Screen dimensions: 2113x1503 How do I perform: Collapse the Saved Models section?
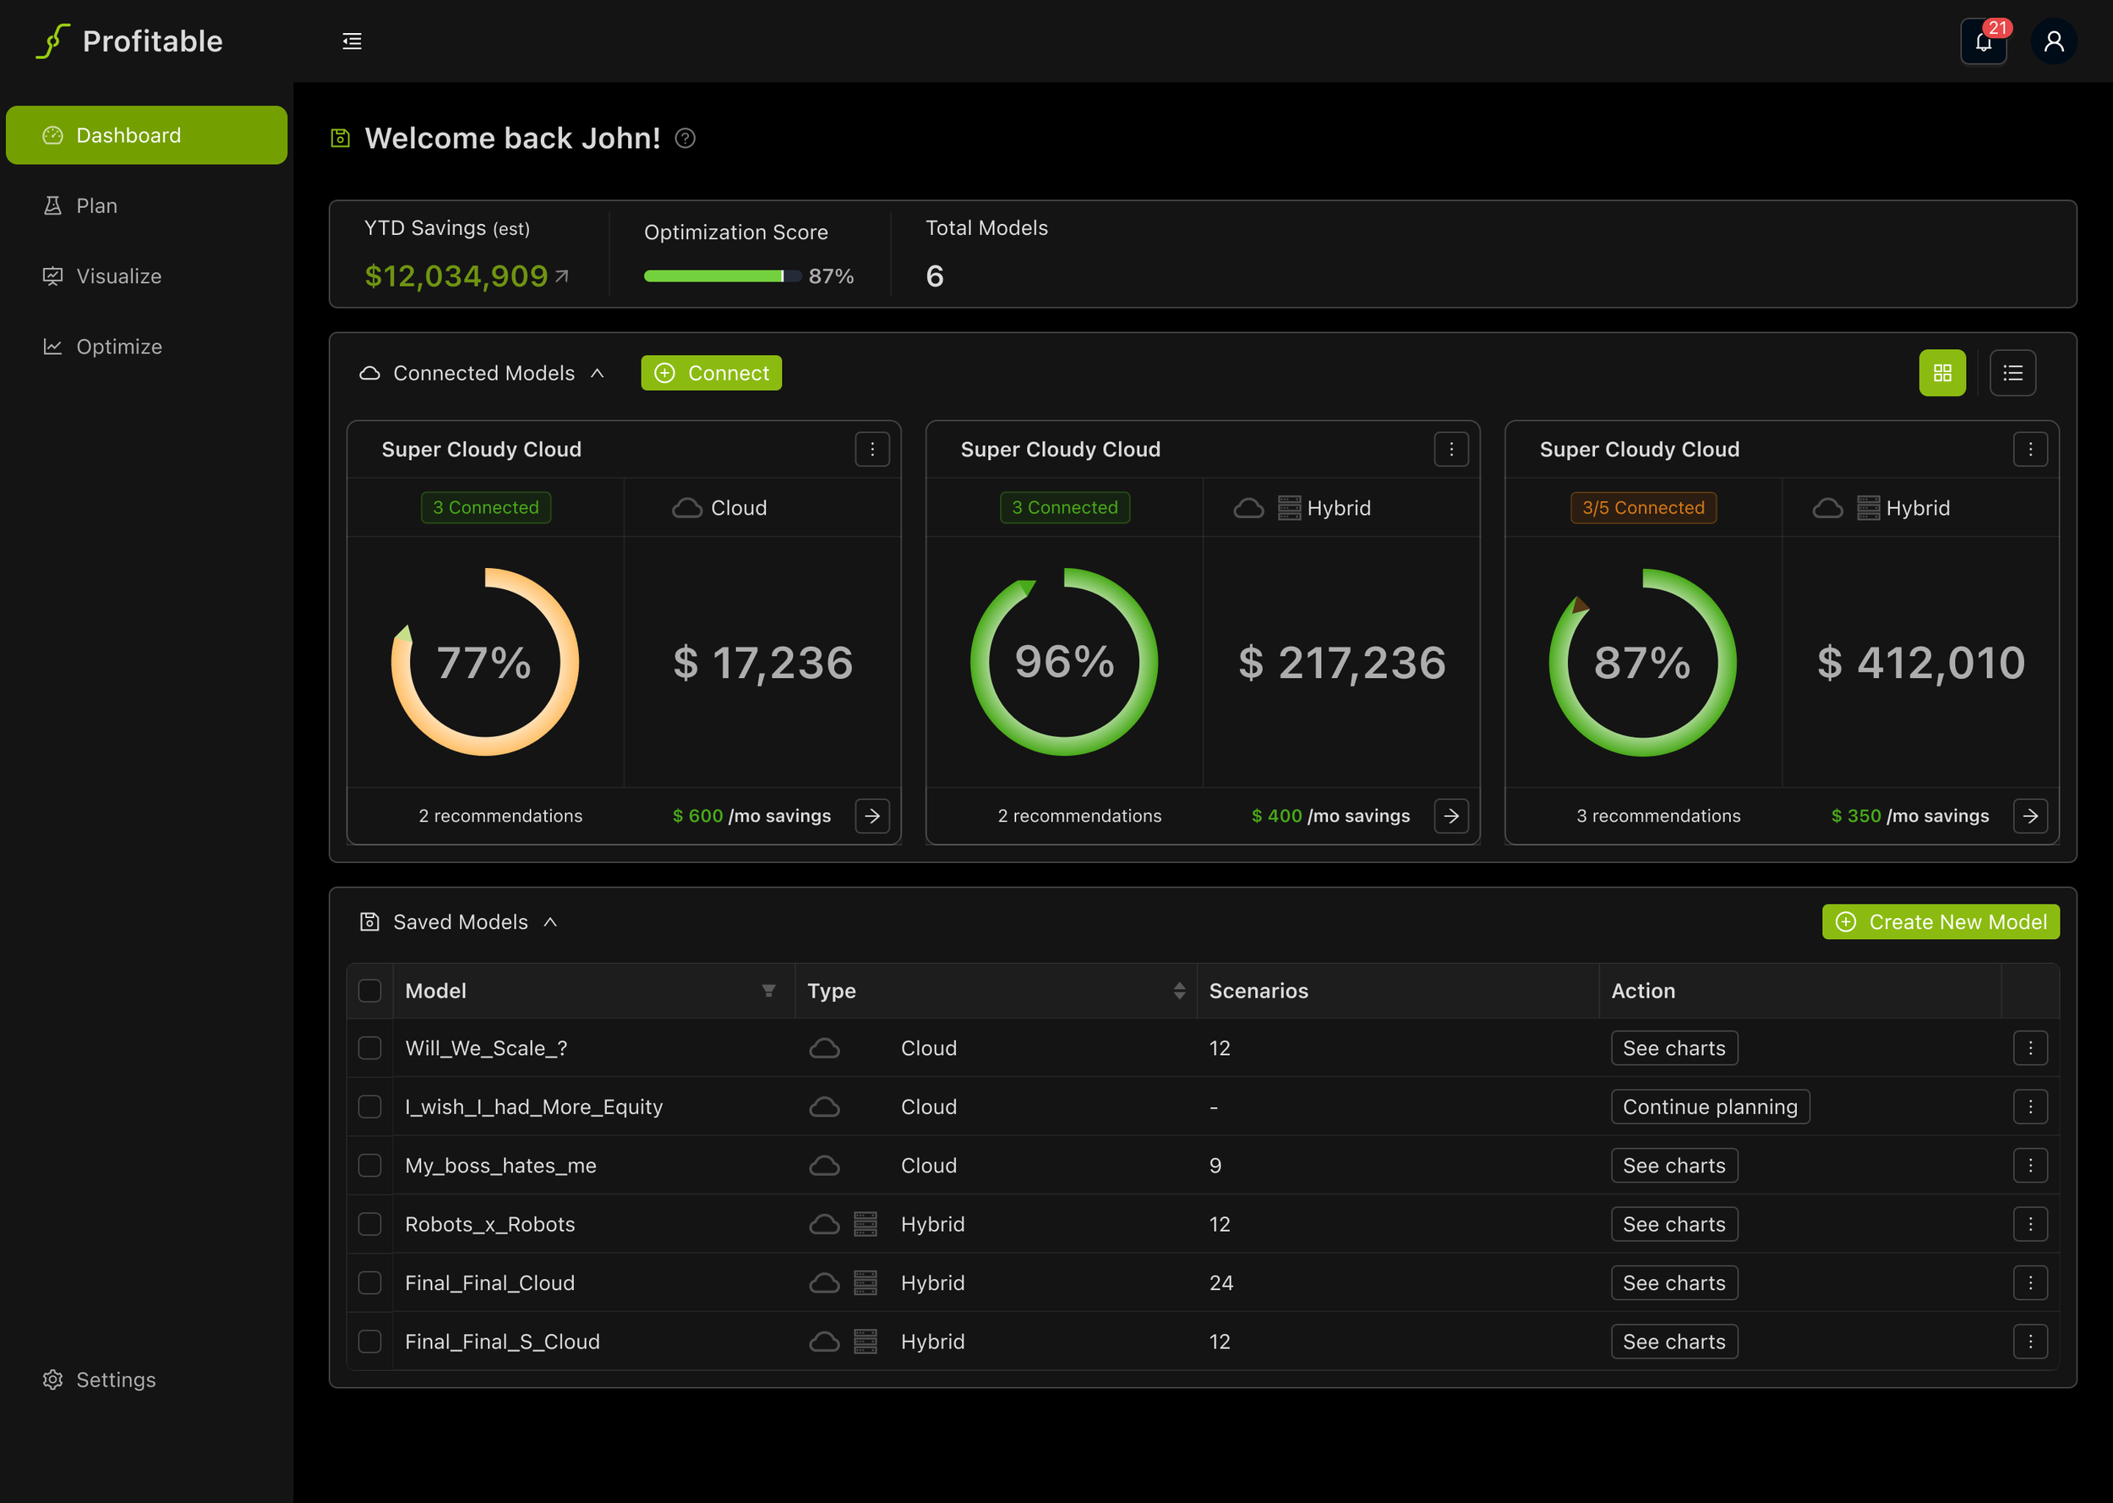(550, 921)
